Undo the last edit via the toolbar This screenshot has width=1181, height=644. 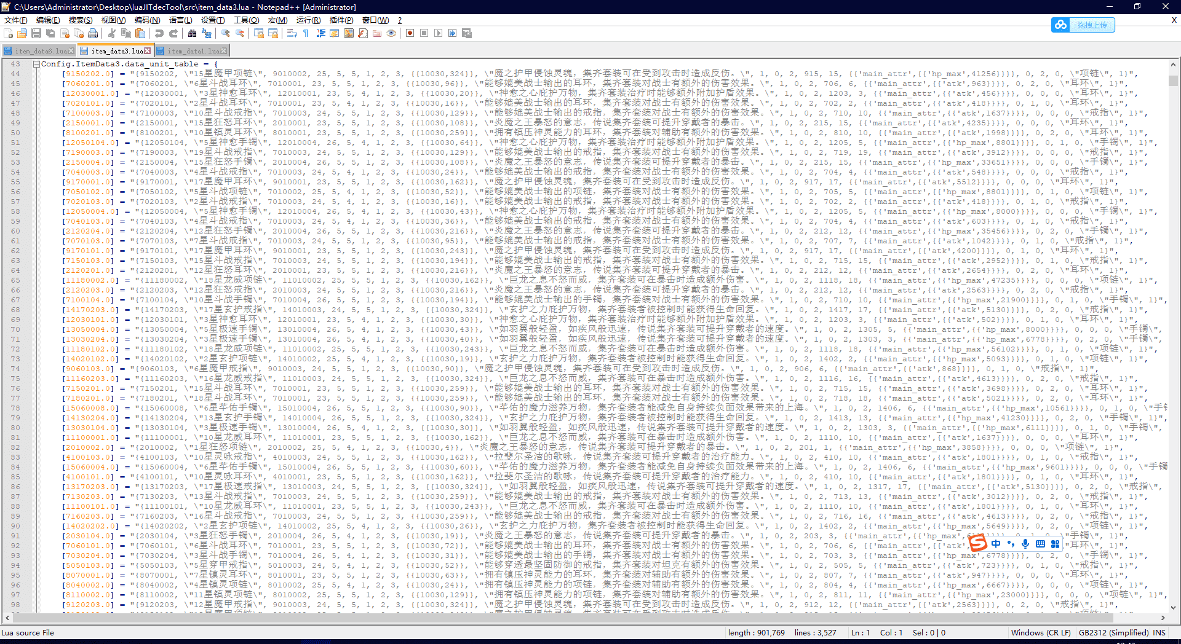click(159, 33)
